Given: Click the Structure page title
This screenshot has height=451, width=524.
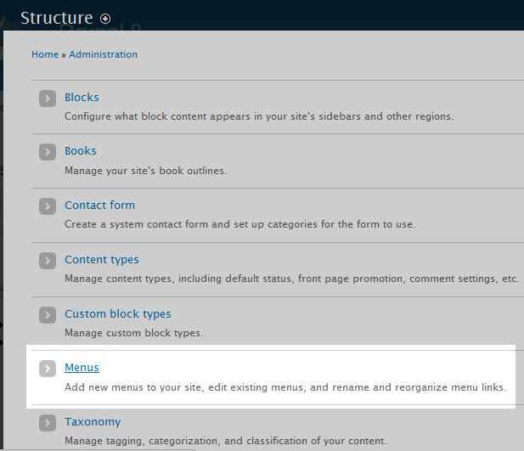Looking at the screenshot, I should 56,18.
